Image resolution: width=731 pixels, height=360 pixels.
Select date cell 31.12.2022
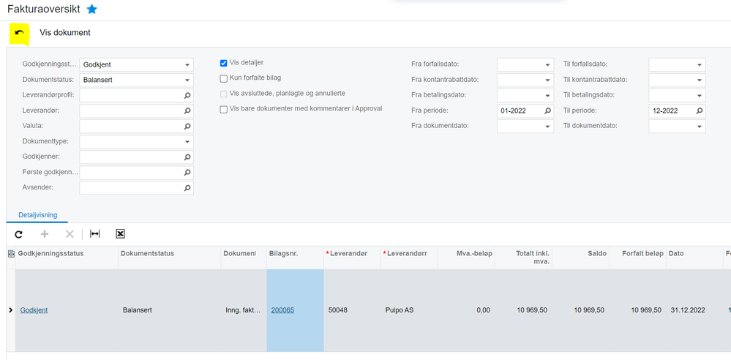pos(694,310)
